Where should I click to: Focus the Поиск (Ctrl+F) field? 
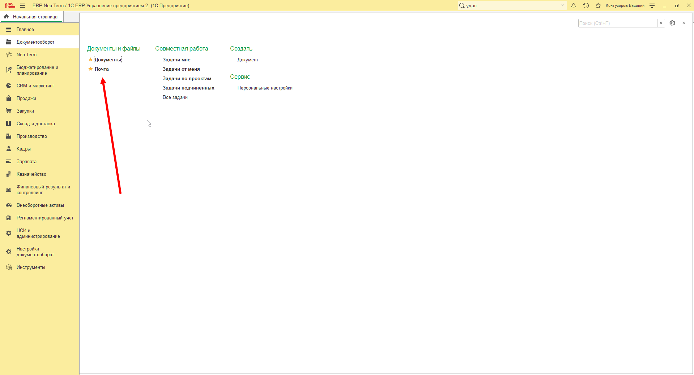pos(618,23)
